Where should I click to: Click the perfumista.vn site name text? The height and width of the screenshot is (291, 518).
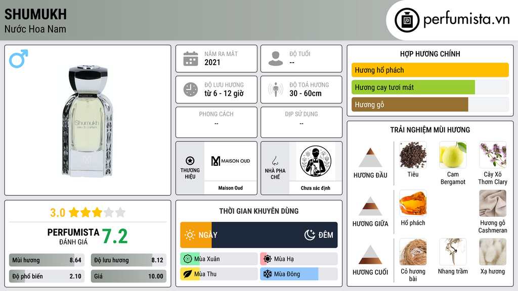coord(466,19)
